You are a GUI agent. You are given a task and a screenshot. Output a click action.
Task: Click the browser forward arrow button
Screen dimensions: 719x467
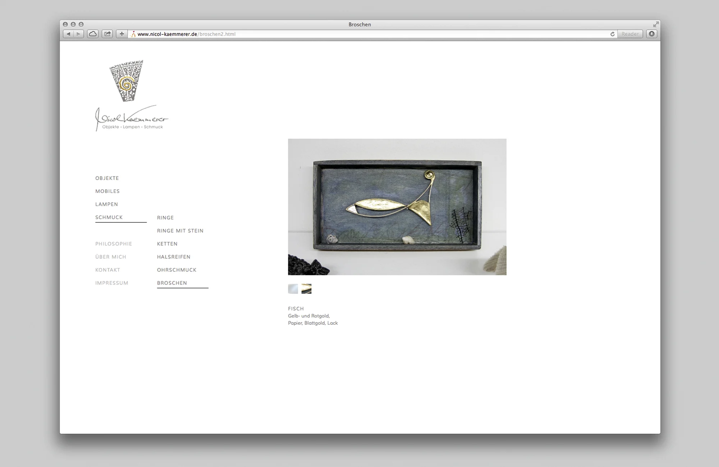click(x=78, y=34)
